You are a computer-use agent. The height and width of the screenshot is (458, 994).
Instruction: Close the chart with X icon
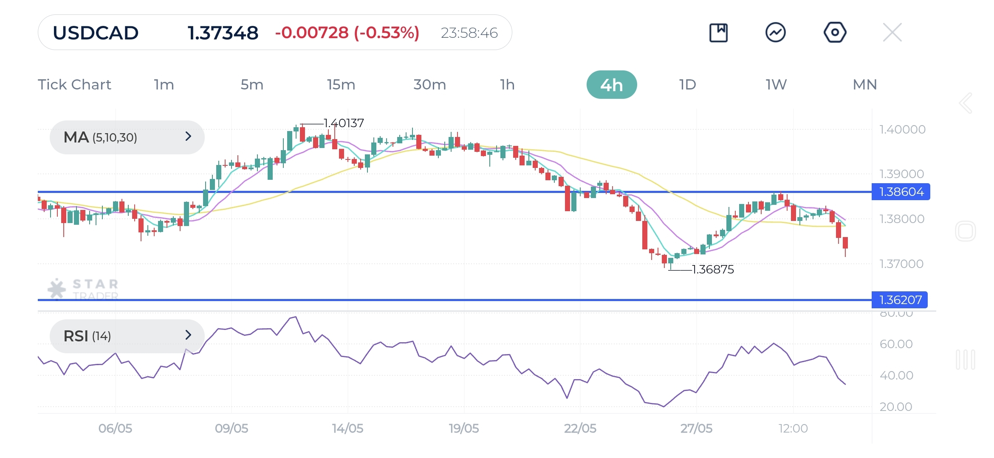[892, 33]
